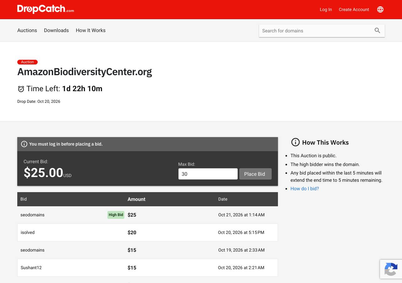This screenshot has width=402, height=283.
Task: Click the Oct 19, 2026 at 2:33 AM date
Action: click(x=242, y=250)
